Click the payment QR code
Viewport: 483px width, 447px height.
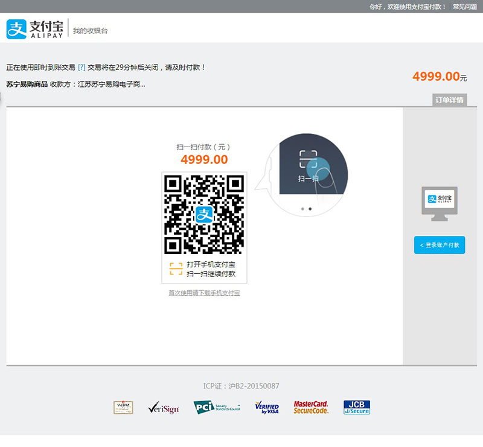(x=204, y=215)
